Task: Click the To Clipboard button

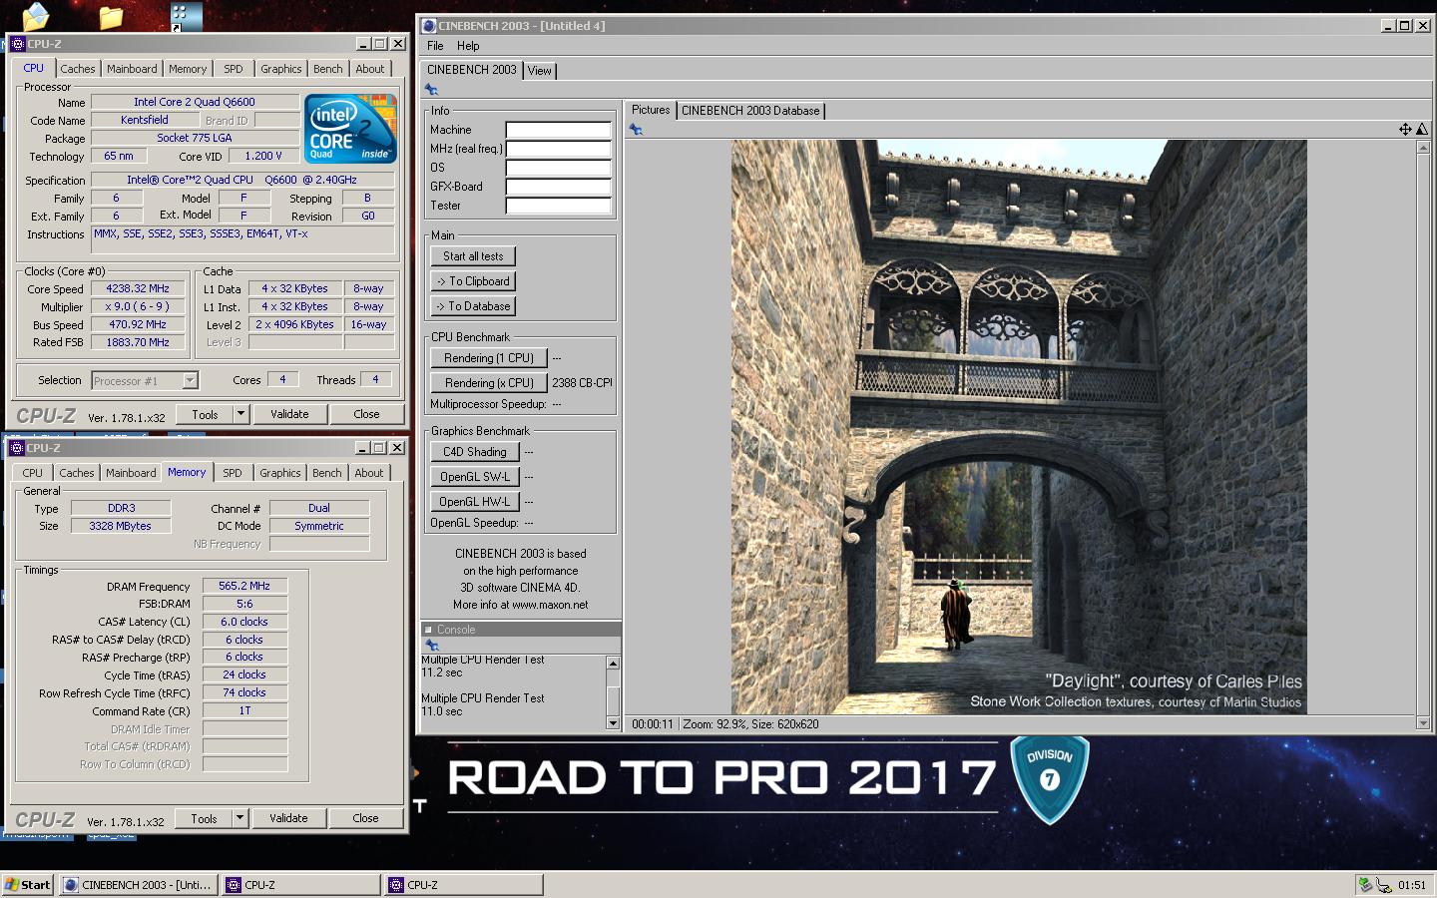Action: (473, 281)
